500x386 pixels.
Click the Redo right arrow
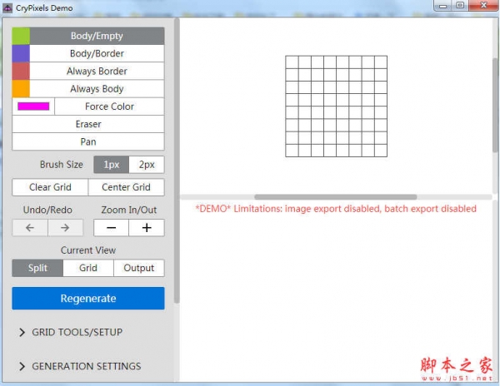click(x=65, y=228)
